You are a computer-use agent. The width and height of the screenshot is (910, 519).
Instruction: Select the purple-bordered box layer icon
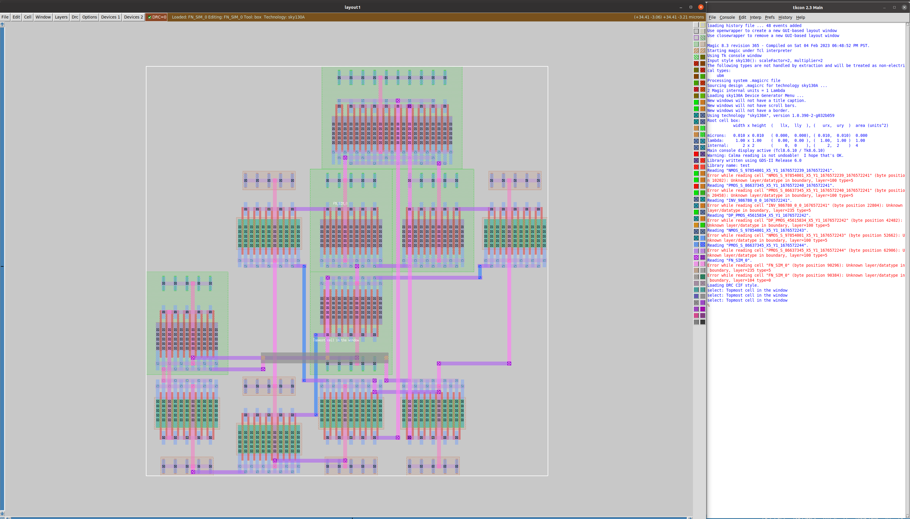[x=696, y=38]
